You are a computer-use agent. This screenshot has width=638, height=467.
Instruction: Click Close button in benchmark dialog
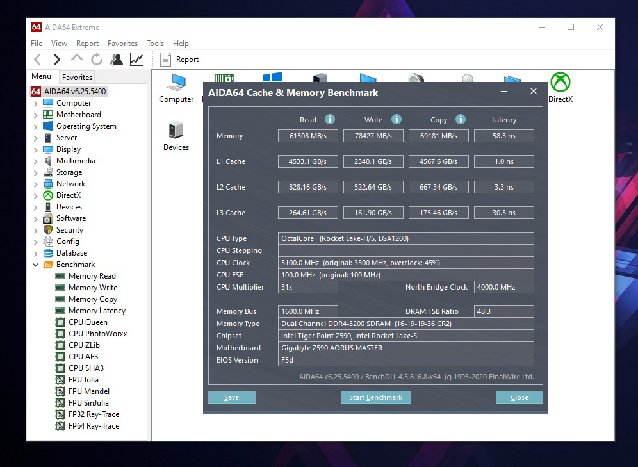point(519,397)
